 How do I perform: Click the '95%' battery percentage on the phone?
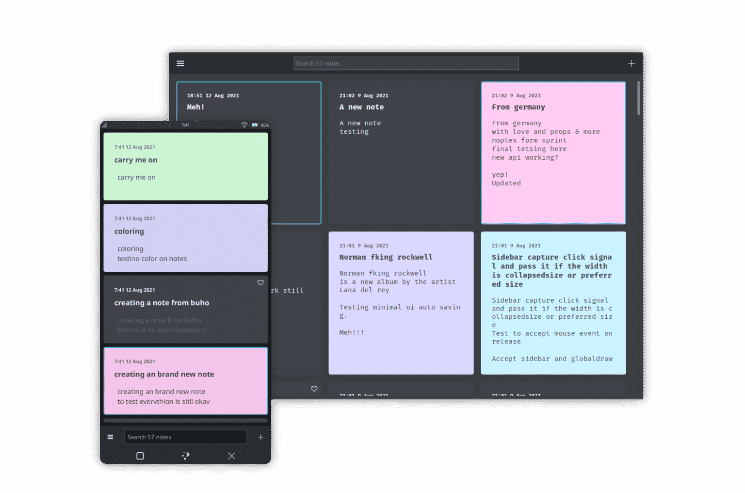pyautogui.click(x=265, y=125)
